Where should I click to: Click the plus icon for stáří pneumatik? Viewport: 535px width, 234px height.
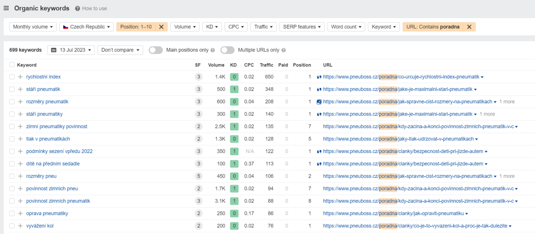coord(20,89)
